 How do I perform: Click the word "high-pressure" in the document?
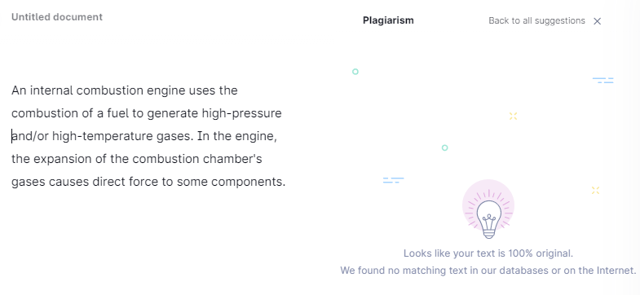241,113
